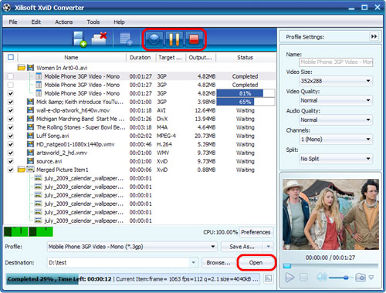Image resolution: width=386 pixels, height=293 pixels.
Task: Click the Luff Song.avi video file icon
Action: [x=30, y=136]
